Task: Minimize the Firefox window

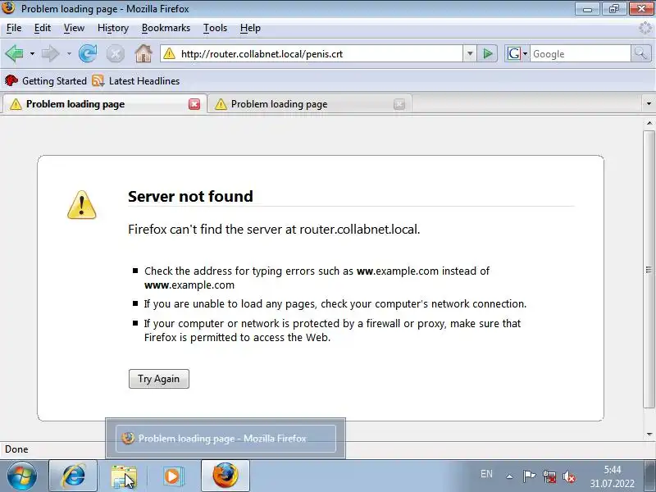Action: tap(587, 8)
